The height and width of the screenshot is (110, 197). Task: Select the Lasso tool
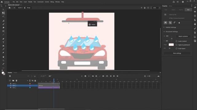point(3,16)
